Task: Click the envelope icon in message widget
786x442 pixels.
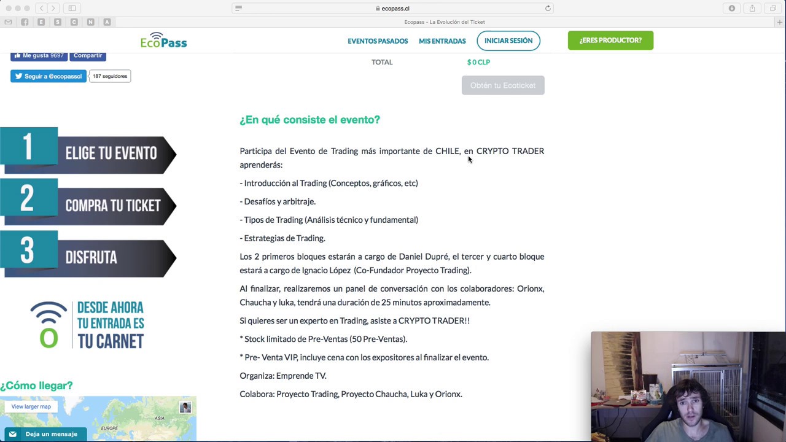Action: click(13, 434)
